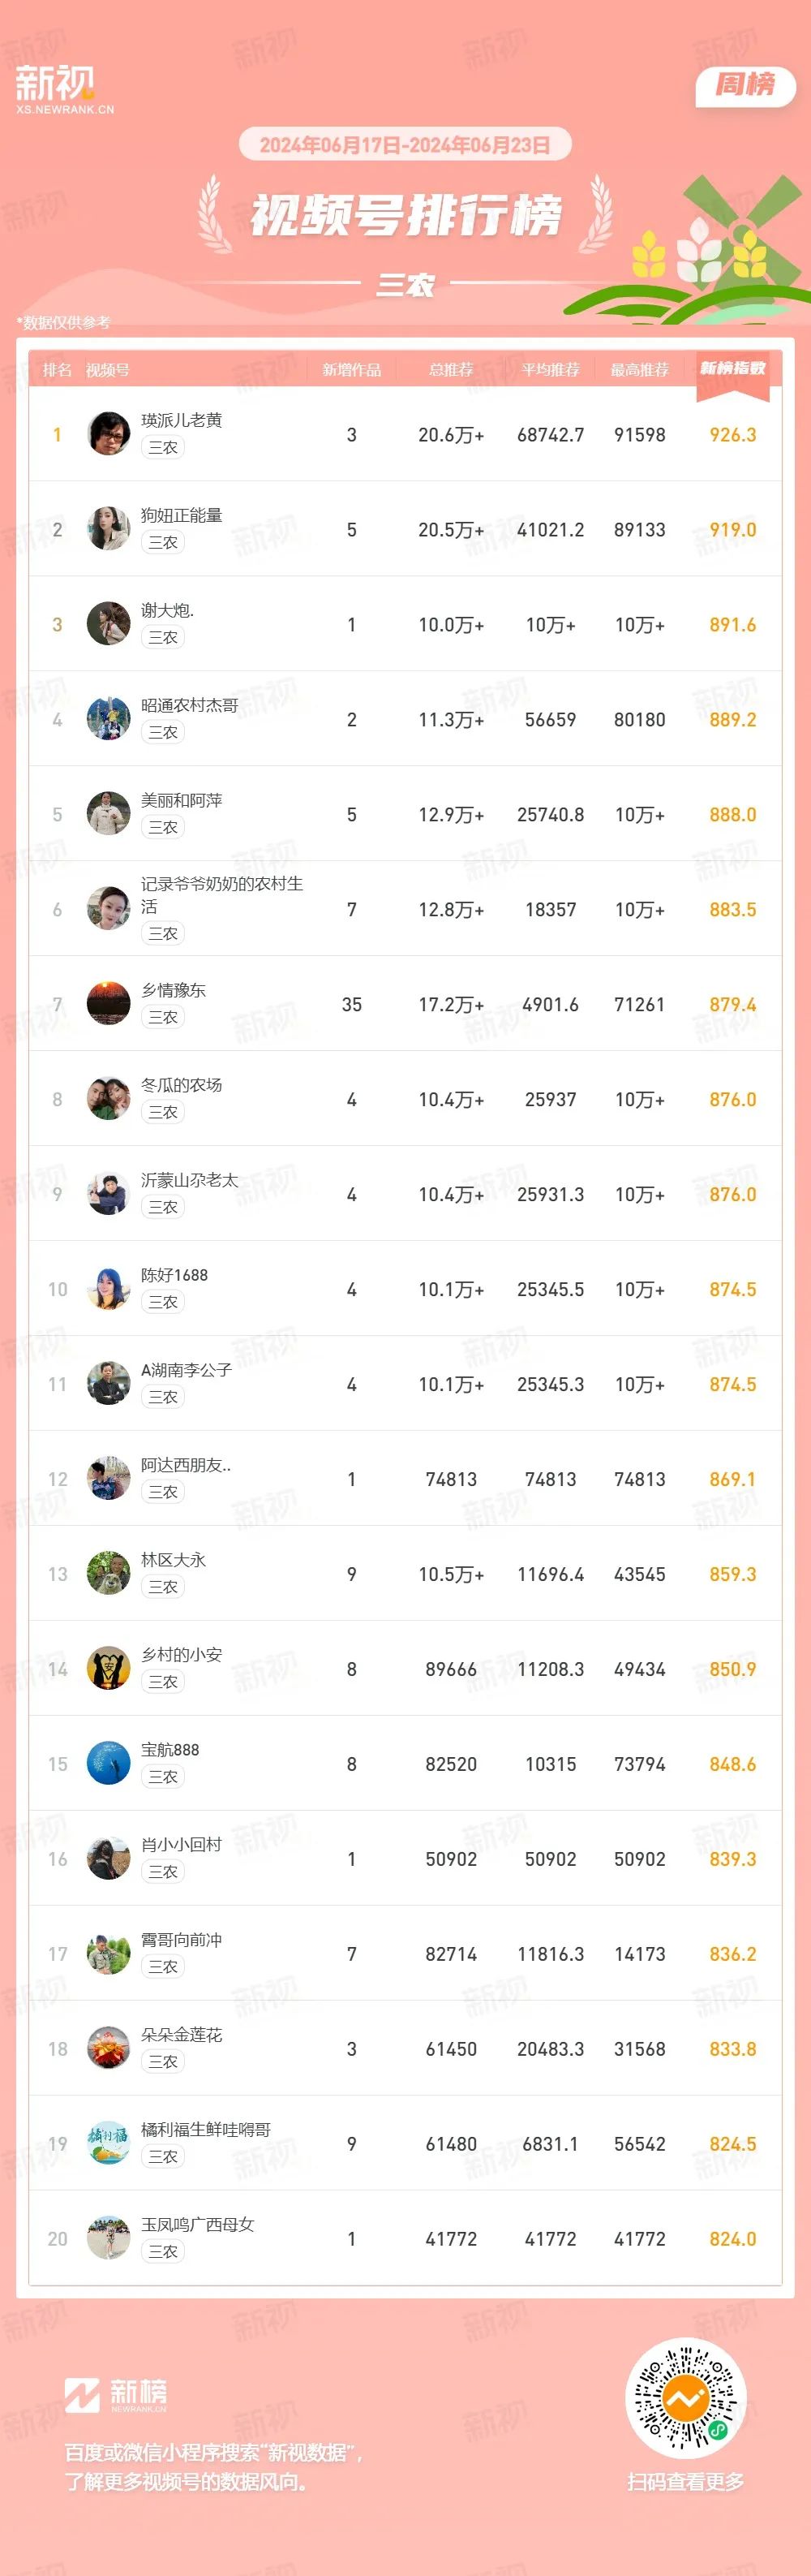Open the 橘利福生鲜哇嗬哥 logo avatar
Image resolution: width=811 pixels, height=2576 pixels.
[x=108, y=2144]
